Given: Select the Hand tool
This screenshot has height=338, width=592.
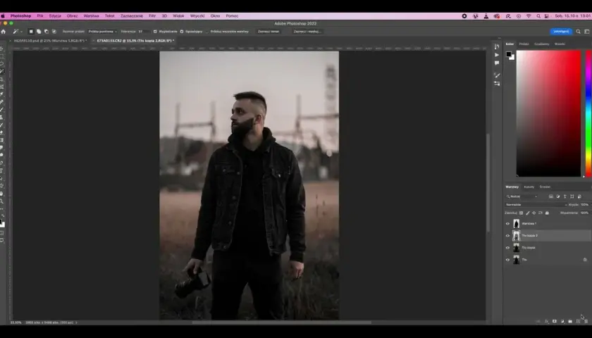Looking at the screenshot, I should pos(2,194).
